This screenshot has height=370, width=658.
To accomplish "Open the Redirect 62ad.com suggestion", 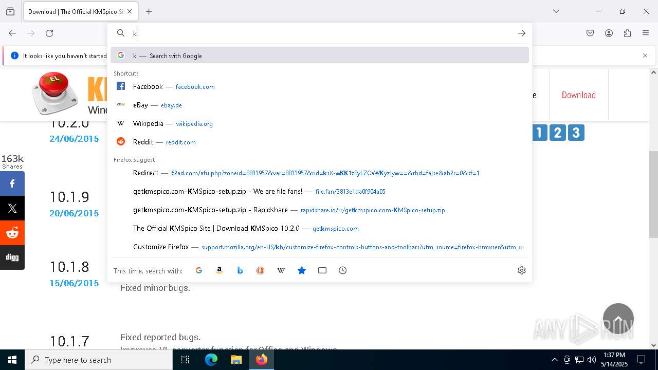I will click(320, 173).
